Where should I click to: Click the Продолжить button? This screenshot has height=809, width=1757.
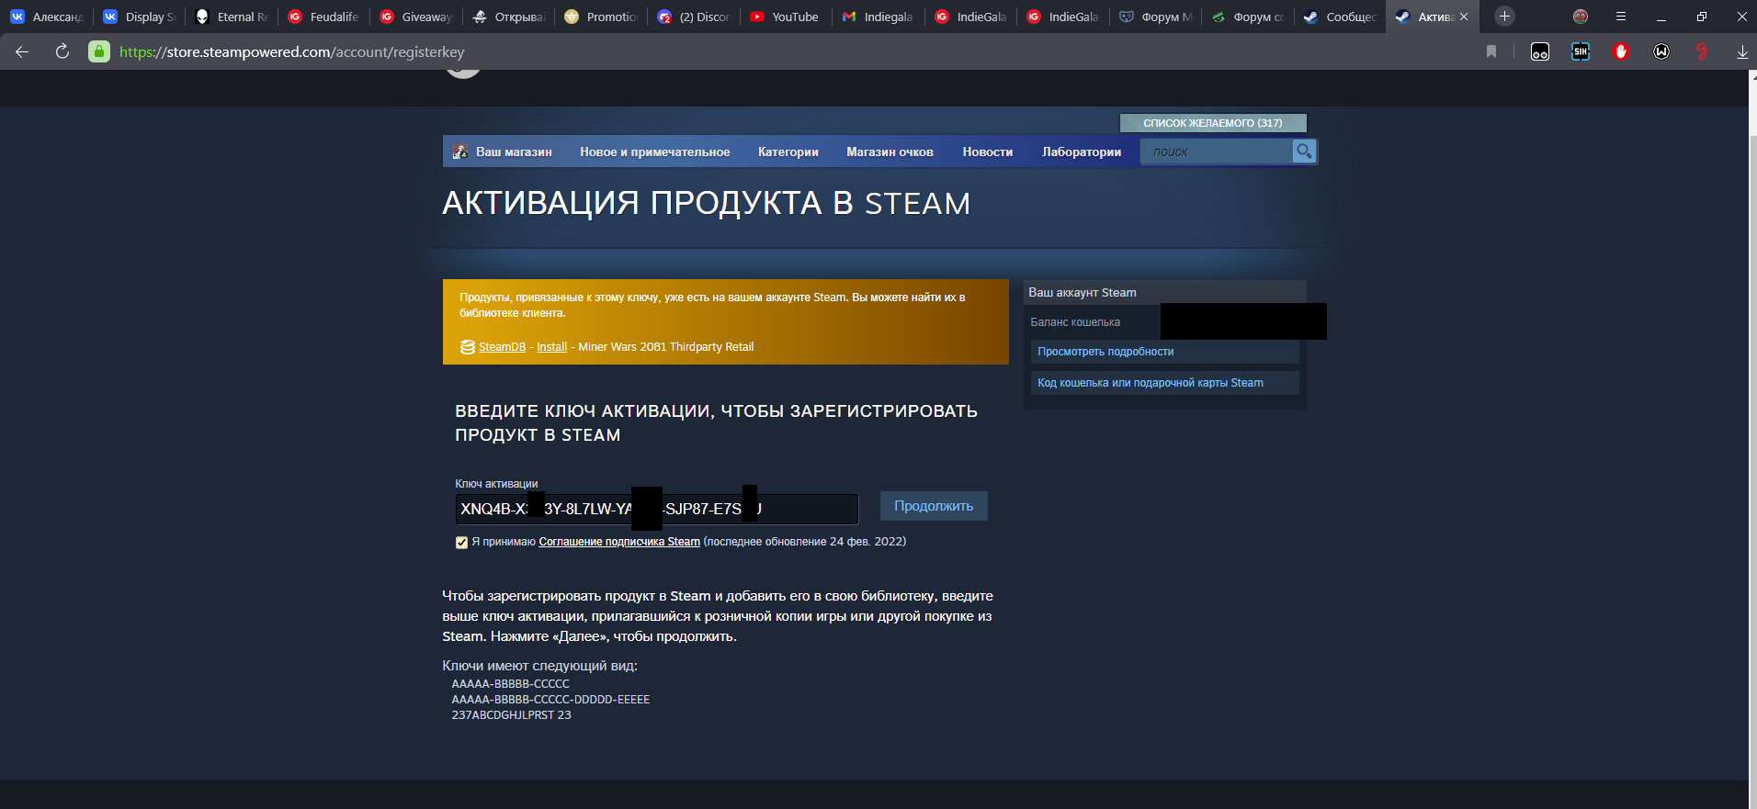click(934, 506)
